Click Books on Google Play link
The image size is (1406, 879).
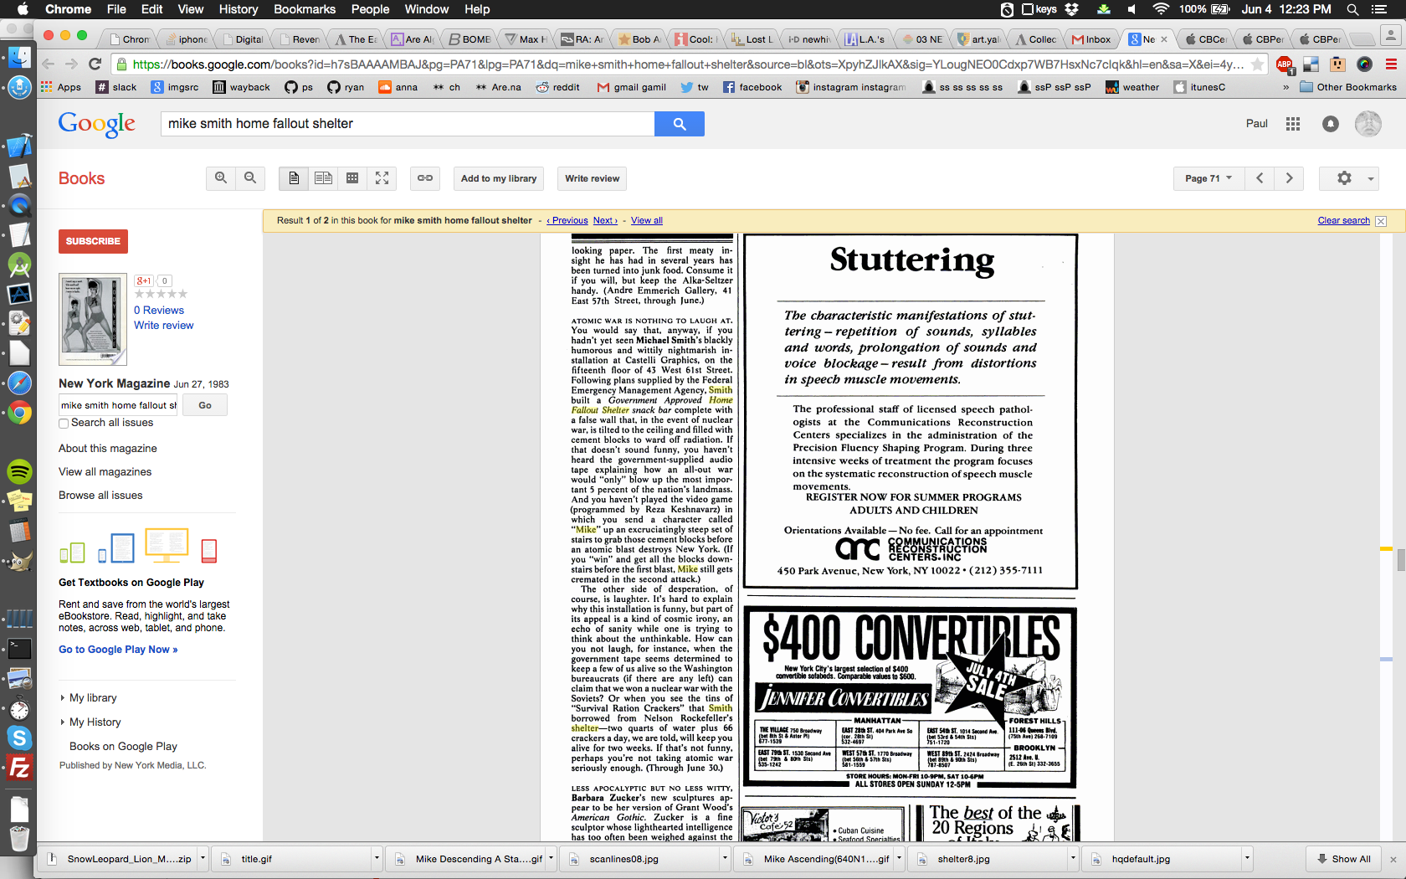(123, 747)
